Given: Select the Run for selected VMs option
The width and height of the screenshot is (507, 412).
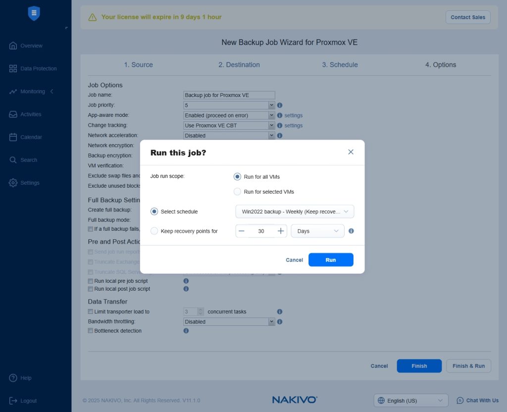Looking at the screenshot, I should [x=238, y=192].
